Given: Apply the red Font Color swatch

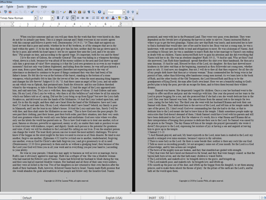Looking at the screenshot, I should point(113,18).
